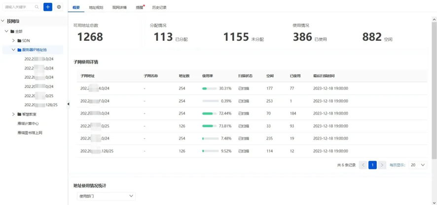Screen dimensions: 437x205
Task: Open the per-page count dropdown showing 20
Action: click(417, 165)
